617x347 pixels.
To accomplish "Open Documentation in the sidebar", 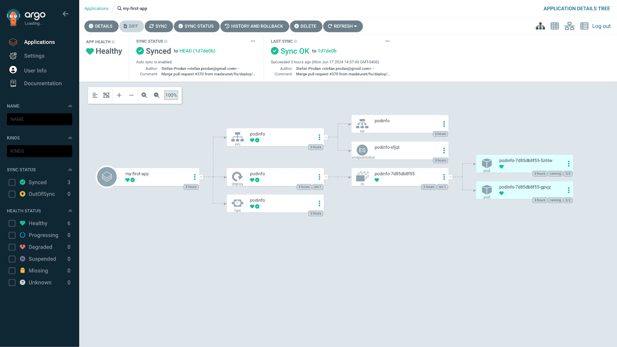I will tap(42, 83).
